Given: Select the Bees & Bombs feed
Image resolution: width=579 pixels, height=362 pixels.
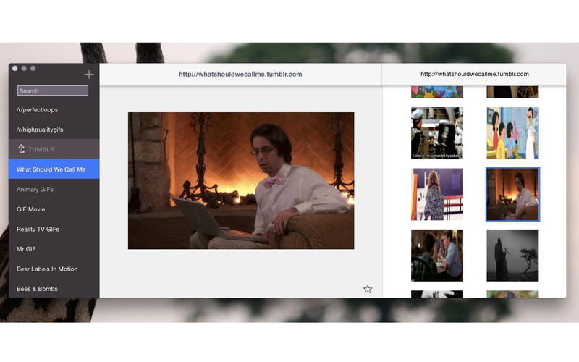Looking at the screenshot, I should [x=38, y=289].
